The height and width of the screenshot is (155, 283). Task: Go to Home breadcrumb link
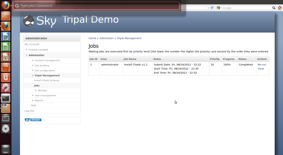92,38
